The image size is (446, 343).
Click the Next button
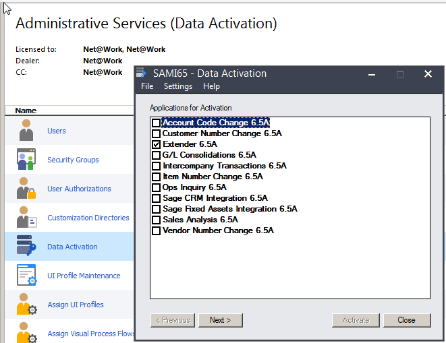220,320
